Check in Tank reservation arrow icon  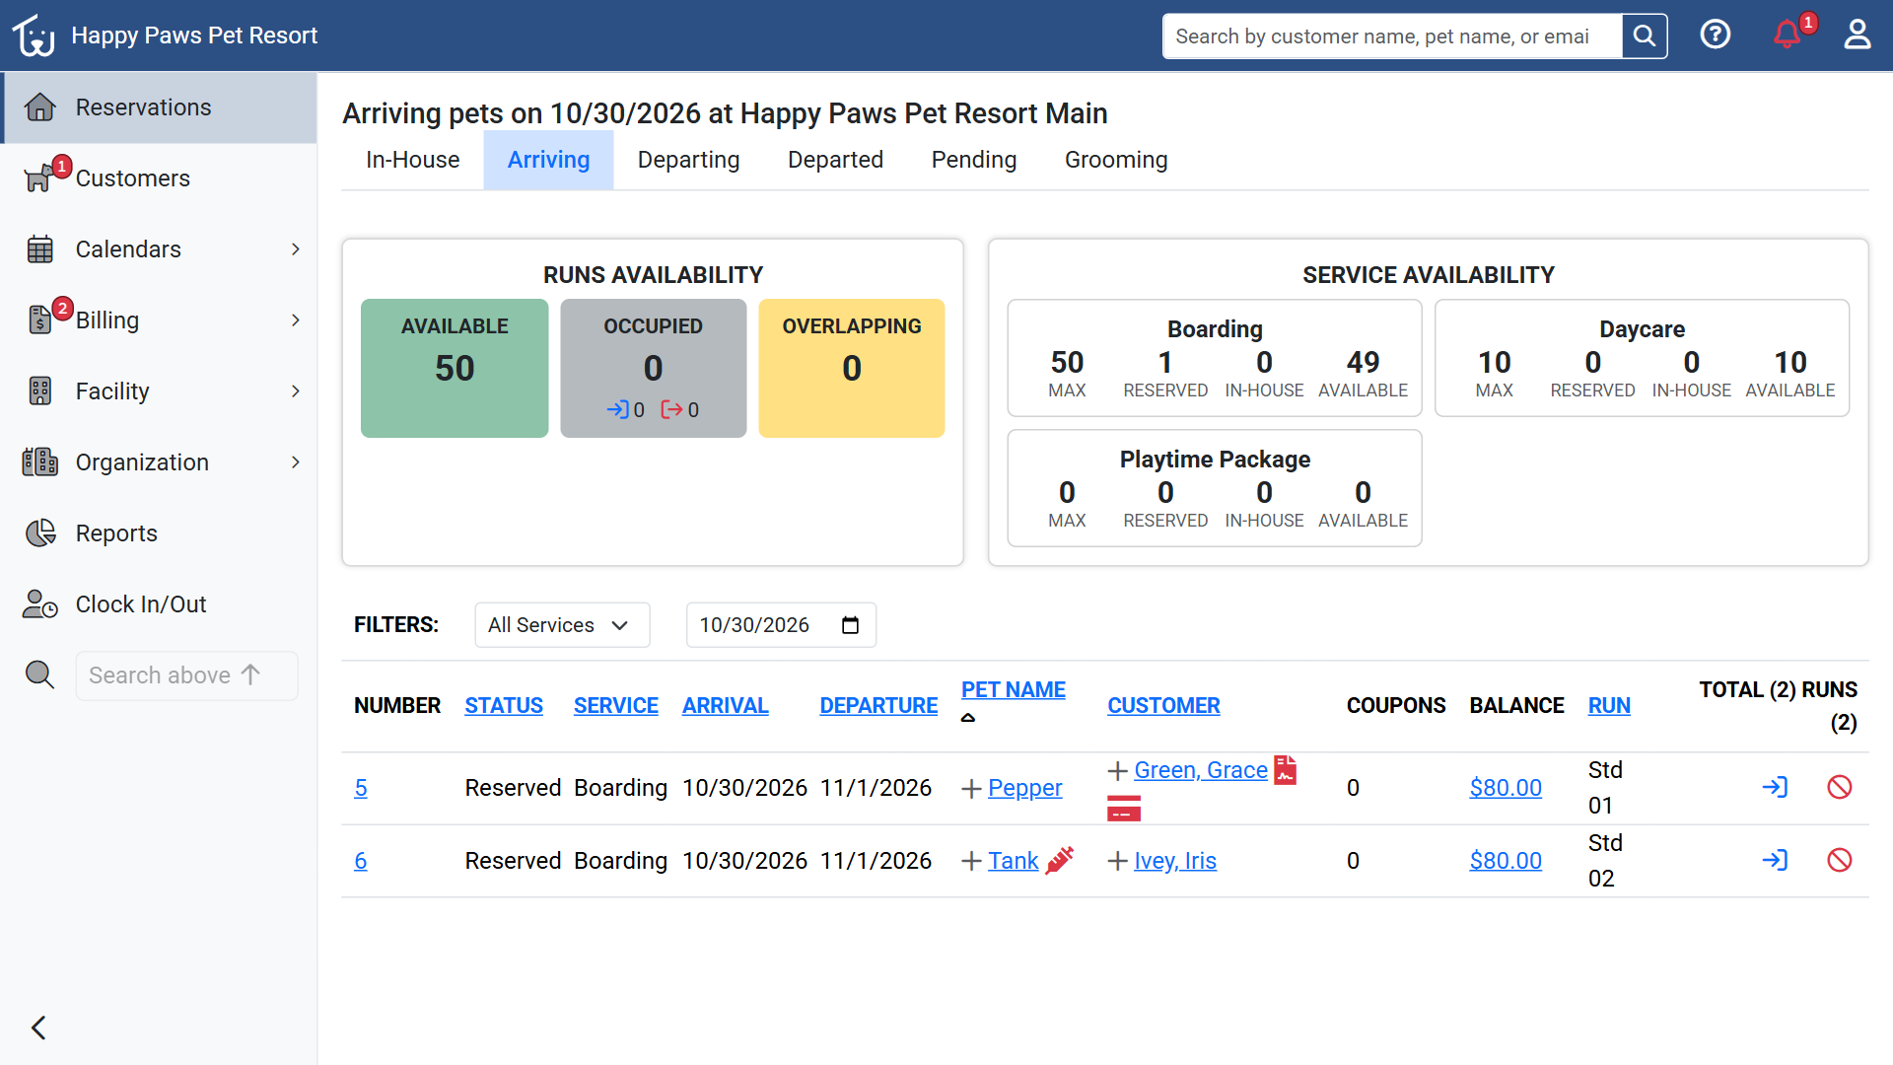click(1775, 861)
